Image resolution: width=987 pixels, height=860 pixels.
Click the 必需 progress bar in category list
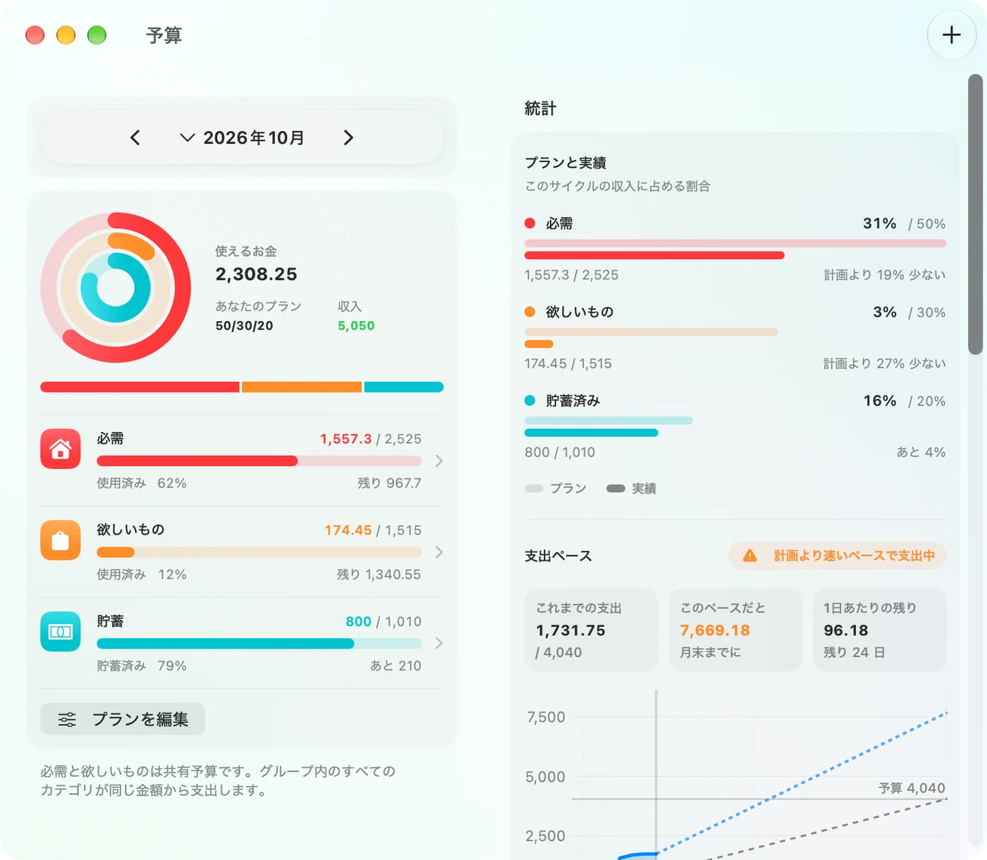pos(259,461)
